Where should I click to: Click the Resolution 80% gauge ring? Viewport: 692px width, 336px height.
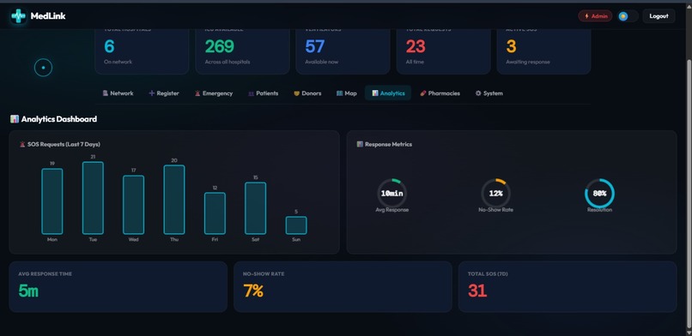tap(600, 194)
